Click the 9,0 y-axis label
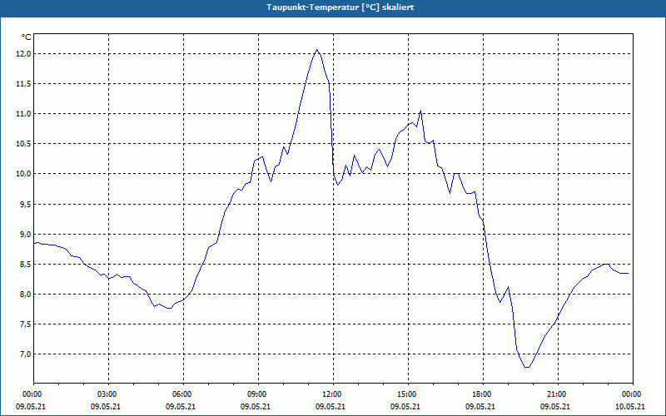The height and width of the screenshot is (416, 666). [25, 234]
